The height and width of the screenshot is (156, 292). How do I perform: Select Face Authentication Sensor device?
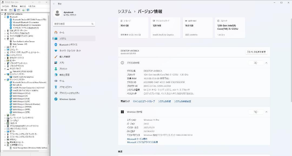click(x=24, y=41)
